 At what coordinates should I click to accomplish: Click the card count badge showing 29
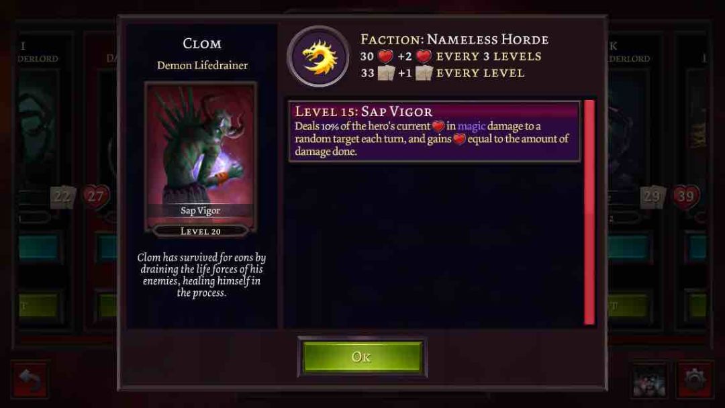tap(652, 197)
